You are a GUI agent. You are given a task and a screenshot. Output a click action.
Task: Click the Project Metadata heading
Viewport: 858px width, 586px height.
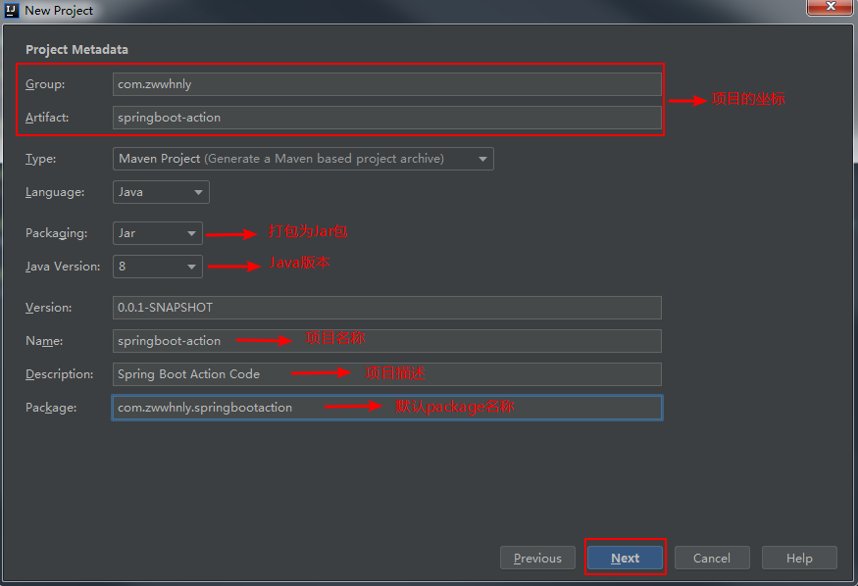76,50
